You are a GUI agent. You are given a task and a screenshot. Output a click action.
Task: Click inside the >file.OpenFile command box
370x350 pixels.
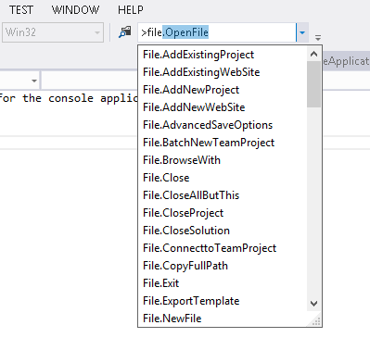(217, 32)
